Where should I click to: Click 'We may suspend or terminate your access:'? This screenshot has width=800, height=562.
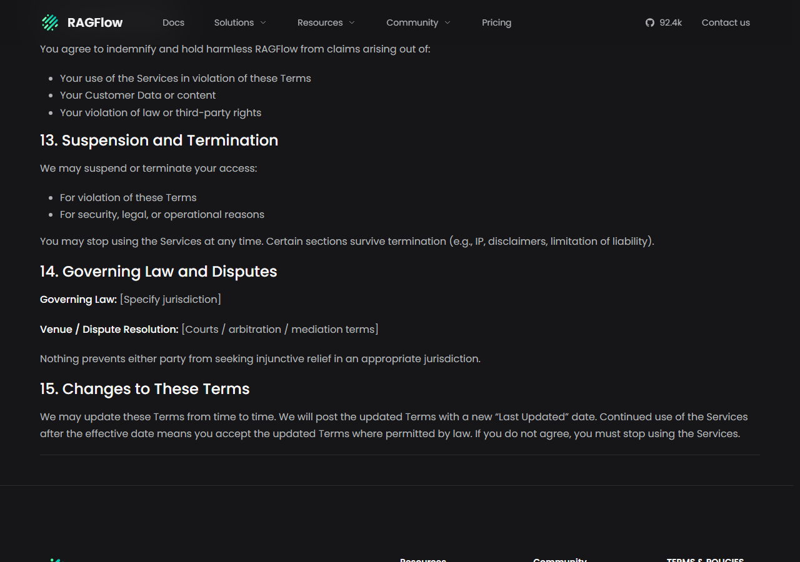click(x=149, y=169)
